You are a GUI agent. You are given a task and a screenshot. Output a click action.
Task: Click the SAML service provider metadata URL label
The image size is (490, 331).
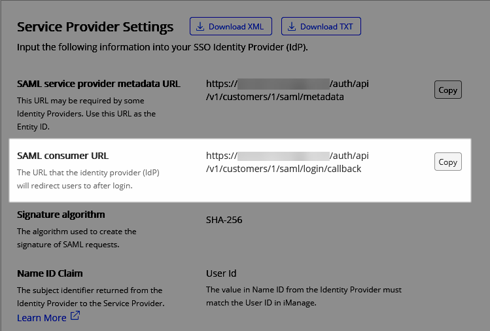coord(99,84)
